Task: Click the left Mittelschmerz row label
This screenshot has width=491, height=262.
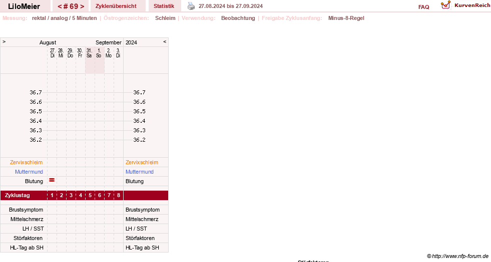Action: [x=27, y=219]
